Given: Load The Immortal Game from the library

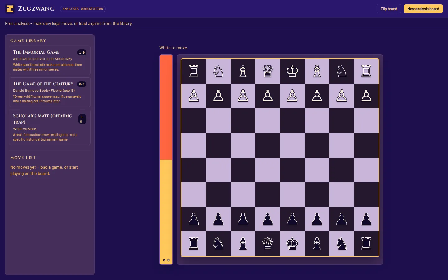Looking at the screenshot, I should [50, 60].
